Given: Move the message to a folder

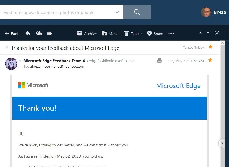Looking at the screenshot, I should (110, 34).
